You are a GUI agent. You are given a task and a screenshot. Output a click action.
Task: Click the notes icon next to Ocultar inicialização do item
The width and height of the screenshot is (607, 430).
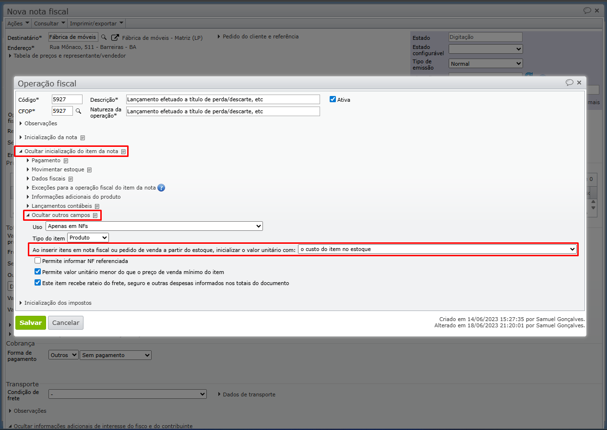123,152
